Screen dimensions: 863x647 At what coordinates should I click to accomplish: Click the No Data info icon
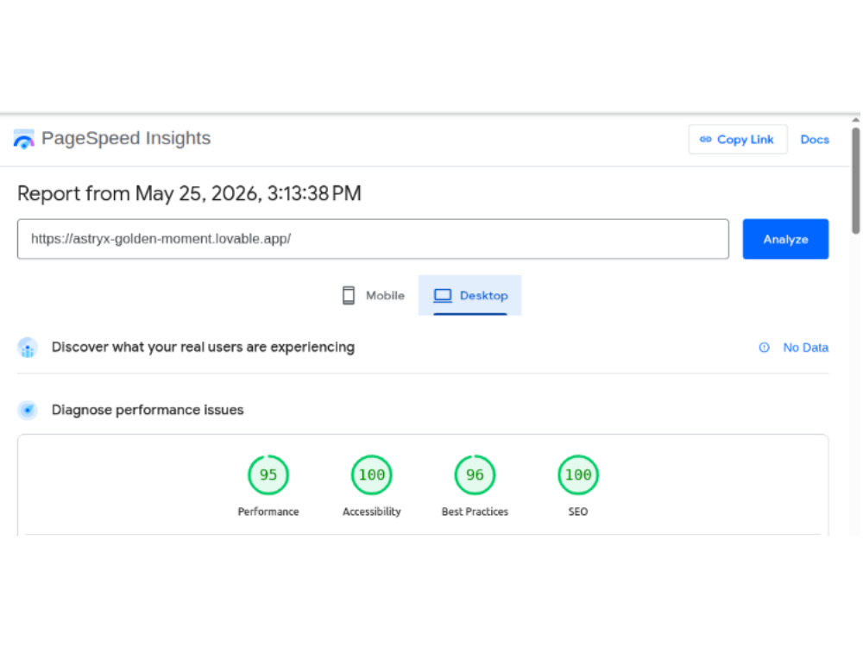764,347
